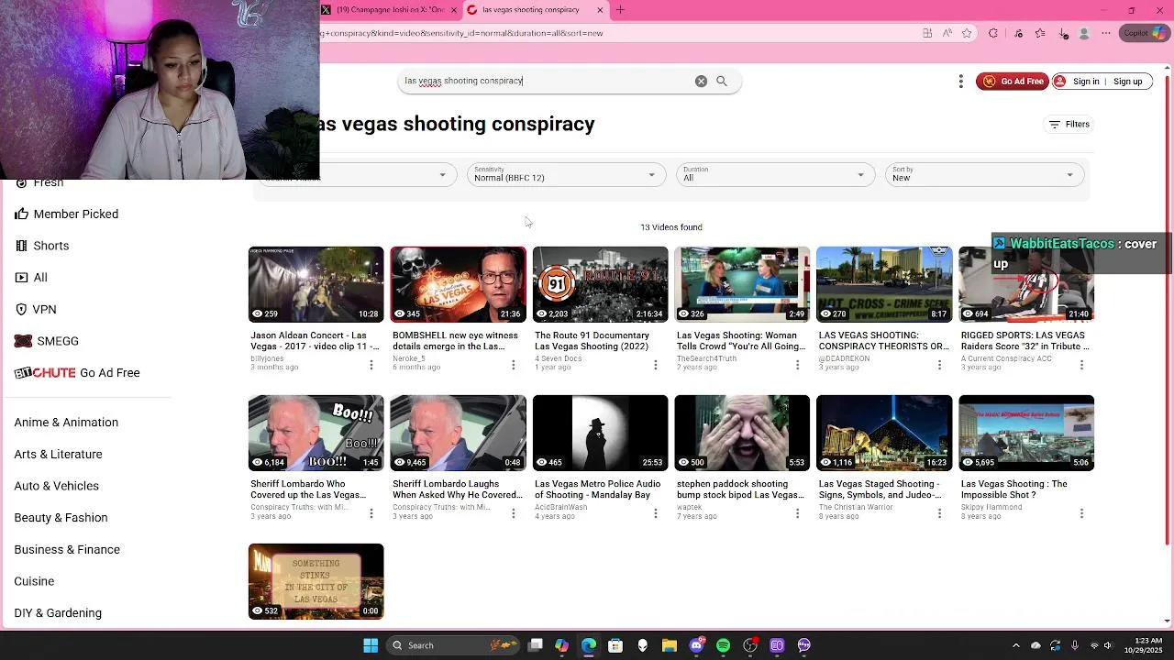This screenshot has width=1174, height=660.
Task: Open video options for Sheriff Lombardo Laughs
Action: click(x=514, y=513)
